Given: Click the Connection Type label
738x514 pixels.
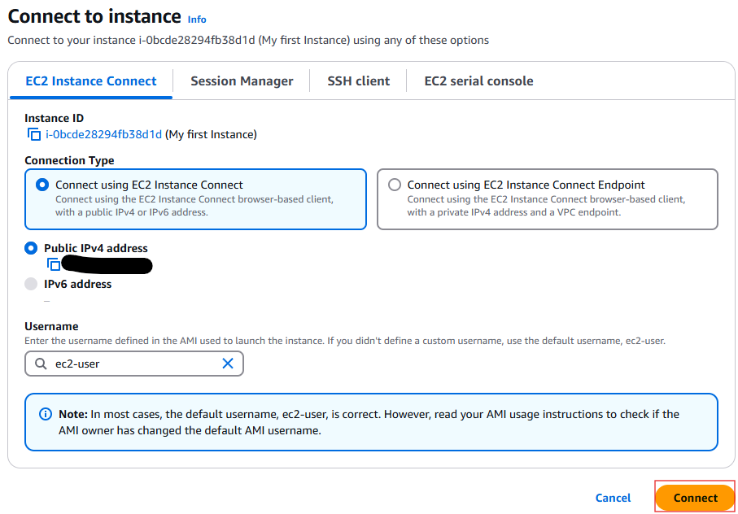Looking at the screenshot, I should (x=69, y=160).
